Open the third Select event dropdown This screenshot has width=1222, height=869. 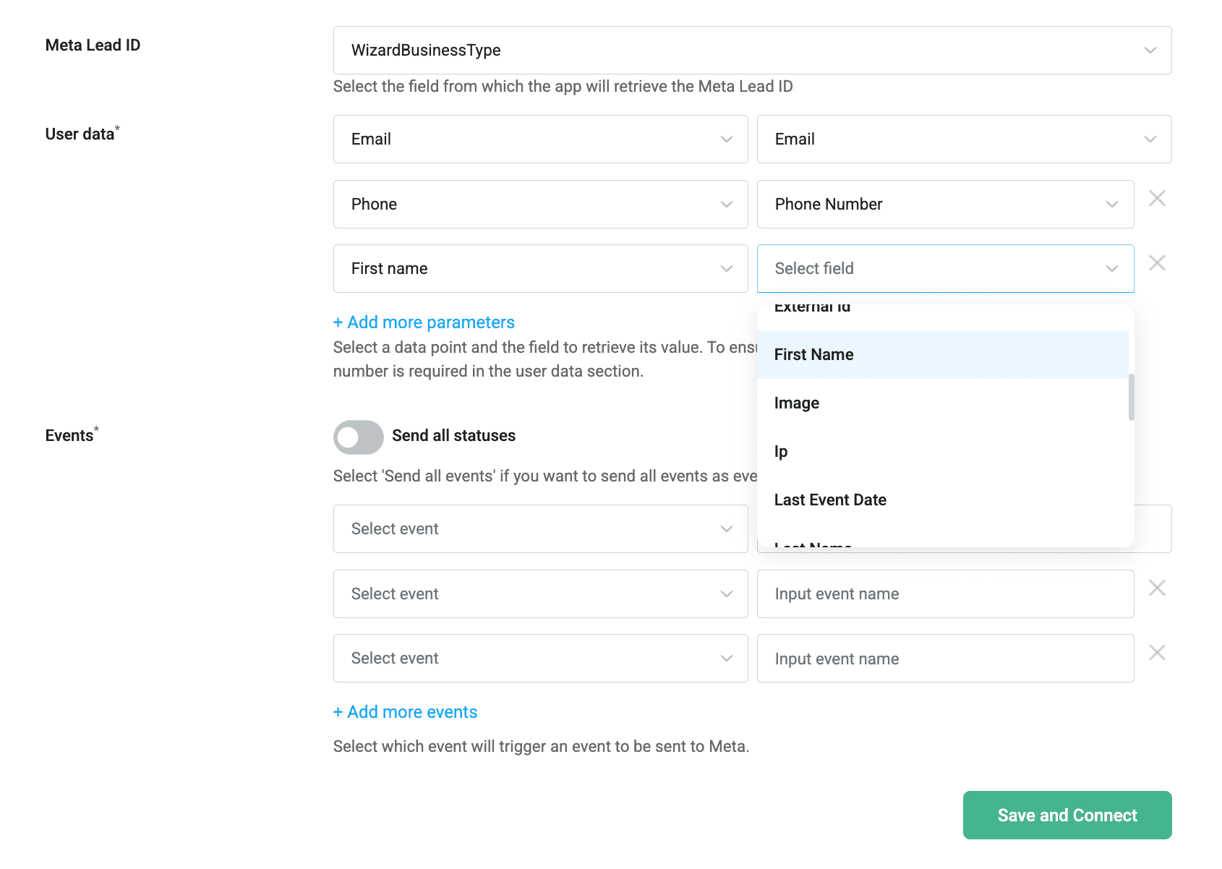coord(540,658)
